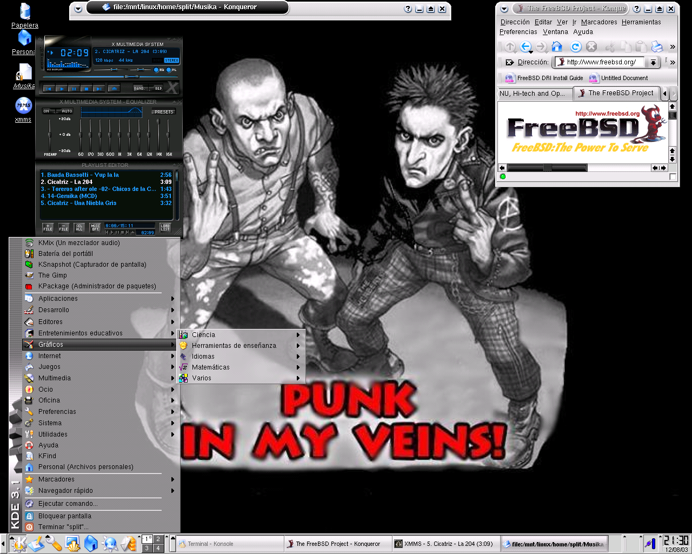Click the Paste clipboard icon in Konqueror

click(641, 47)
